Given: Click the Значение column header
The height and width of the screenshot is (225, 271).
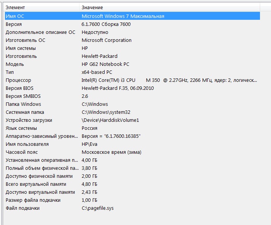Looking at the screenshot, I should (170, 8).
